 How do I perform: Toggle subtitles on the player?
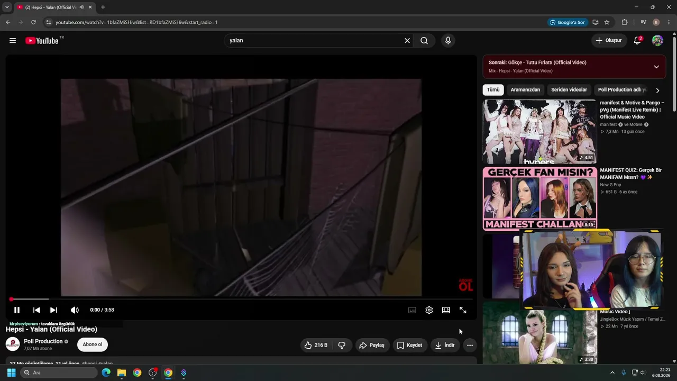click(x=412, y=310)
